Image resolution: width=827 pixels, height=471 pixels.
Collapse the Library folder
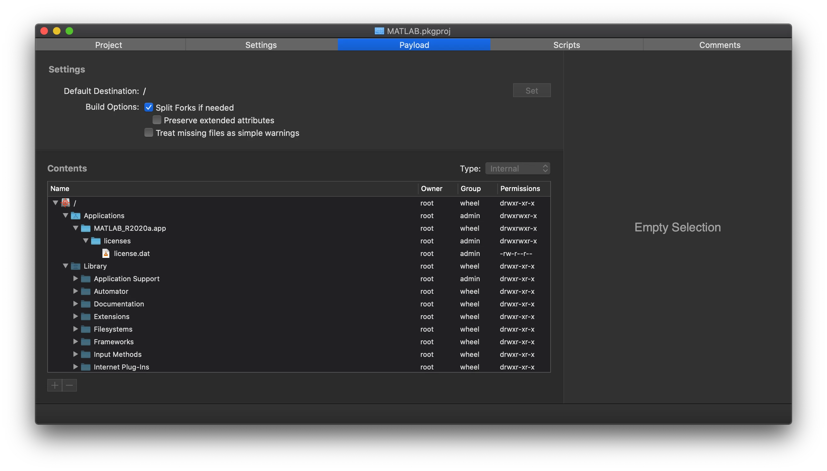tap(65, 266)
